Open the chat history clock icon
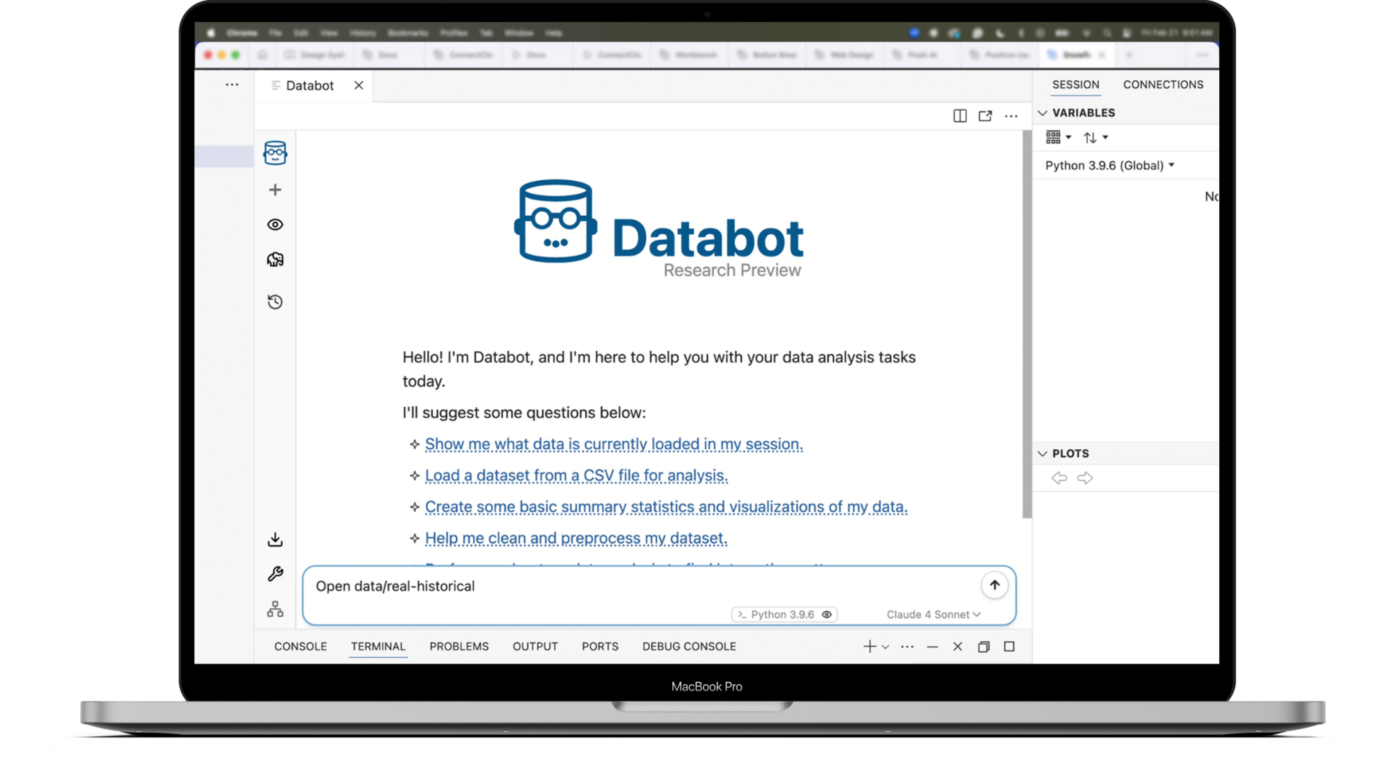1400x757 pixels. click(275, 302)
